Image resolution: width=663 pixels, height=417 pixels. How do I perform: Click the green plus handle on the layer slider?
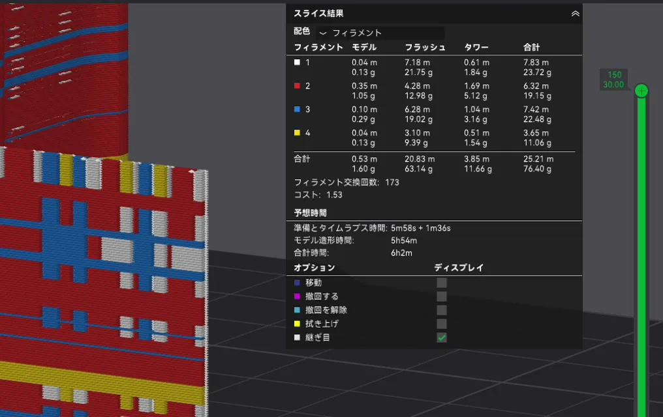point(641,91)
